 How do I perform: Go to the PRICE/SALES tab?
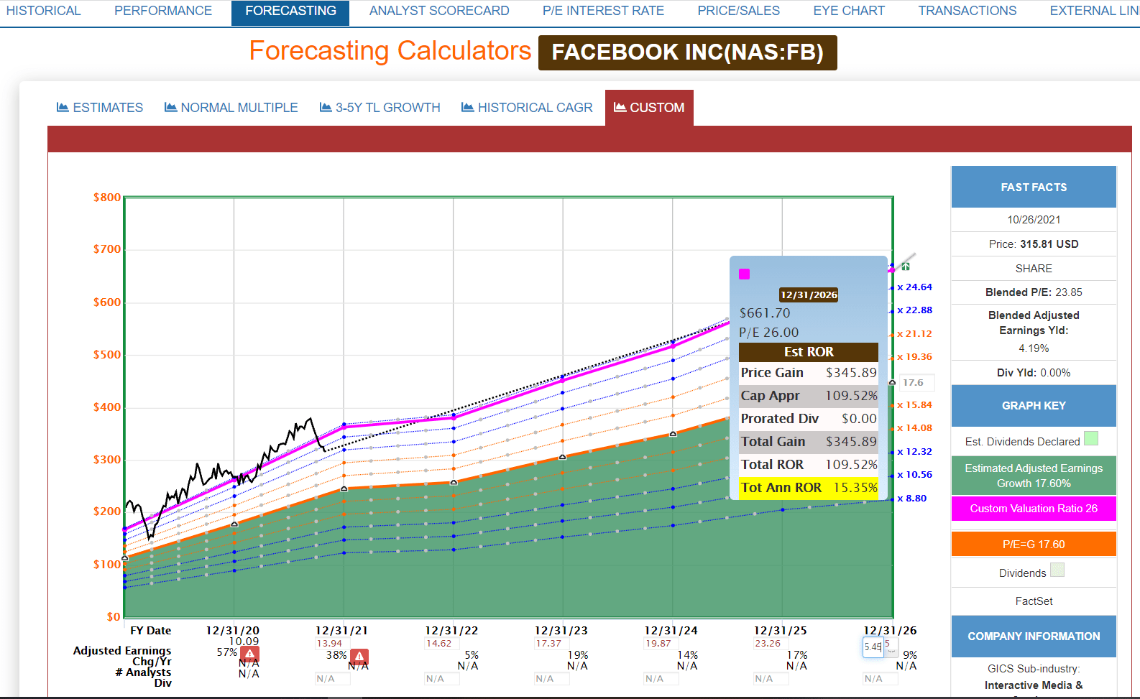(738, 11)
